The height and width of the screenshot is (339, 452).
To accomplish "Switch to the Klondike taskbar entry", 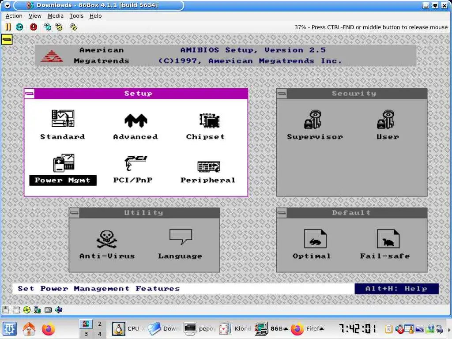I will click(235, 328).
